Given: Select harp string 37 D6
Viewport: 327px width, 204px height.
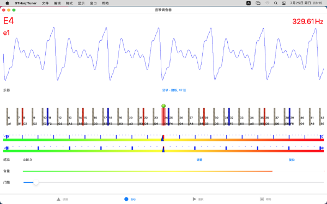Looking at the screenshot, I should pos(275,116).
